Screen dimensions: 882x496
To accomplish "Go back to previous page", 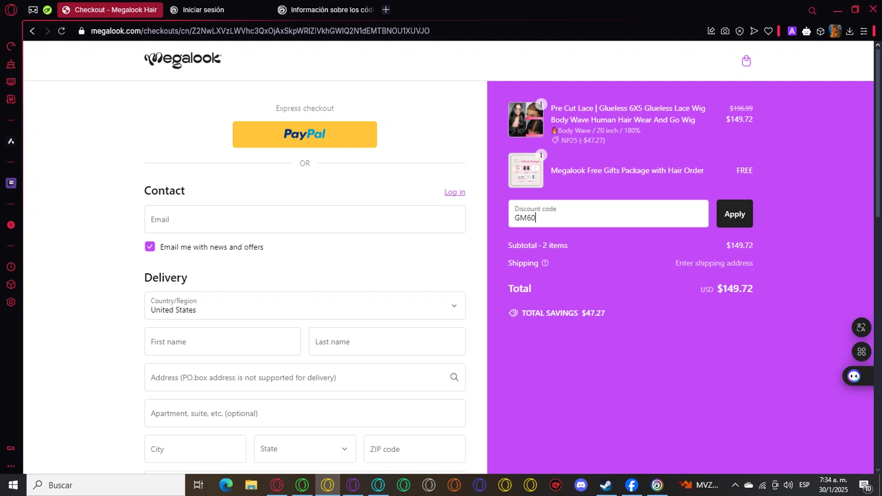I will [x=32, y=31].
